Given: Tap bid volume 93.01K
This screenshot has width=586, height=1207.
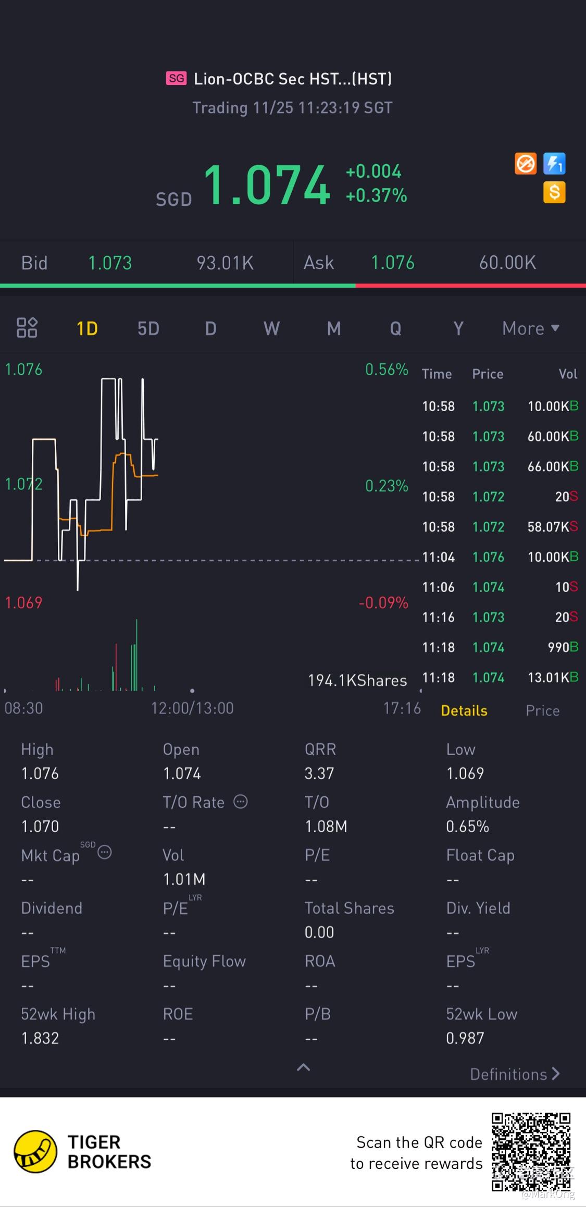Looking at the screenshot, I should [x=225, y=263].
